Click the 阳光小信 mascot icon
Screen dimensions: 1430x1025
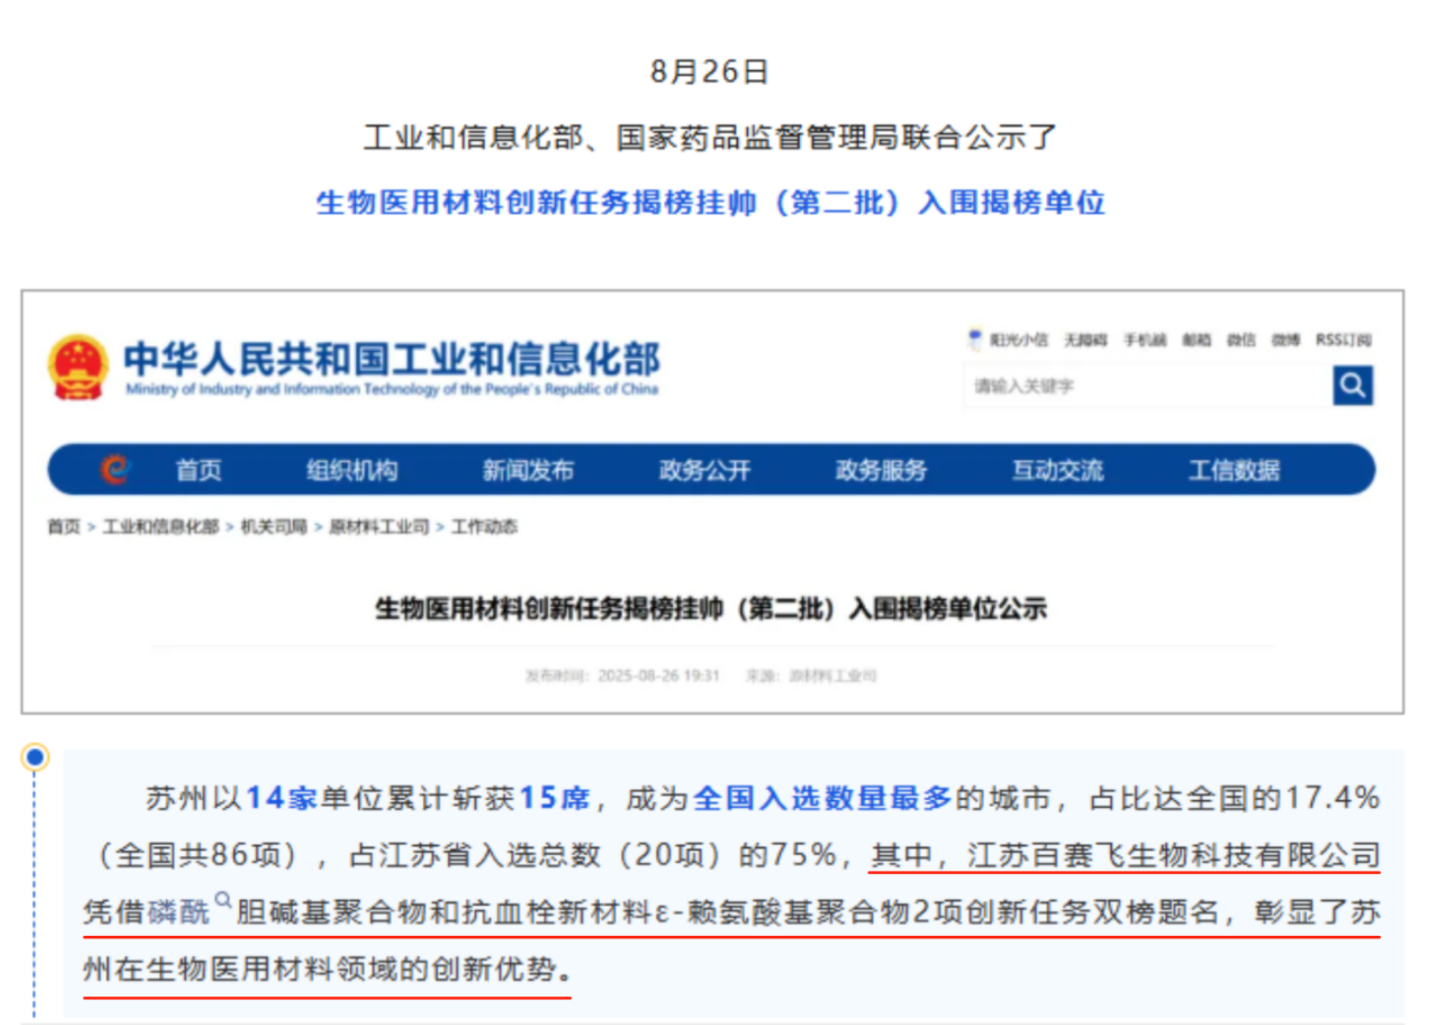point(974,339)
